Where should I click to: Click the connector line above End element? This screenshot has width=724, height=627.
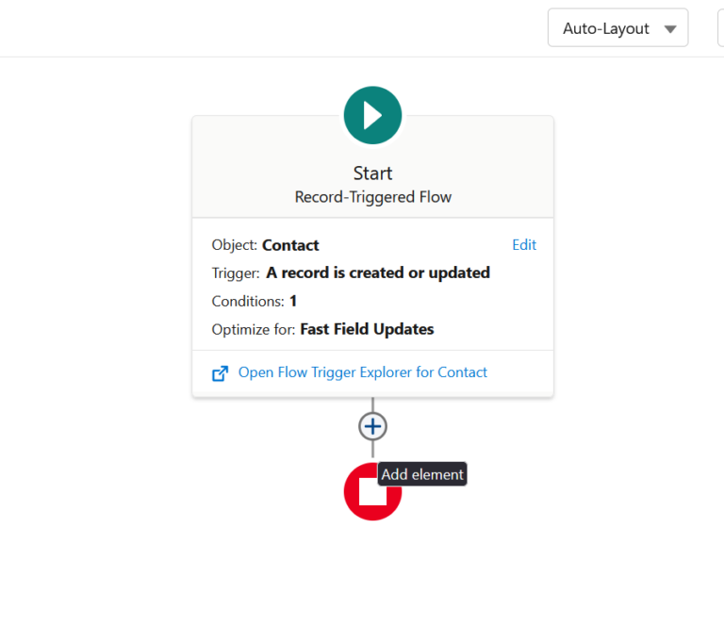click(x=372, y=450)
